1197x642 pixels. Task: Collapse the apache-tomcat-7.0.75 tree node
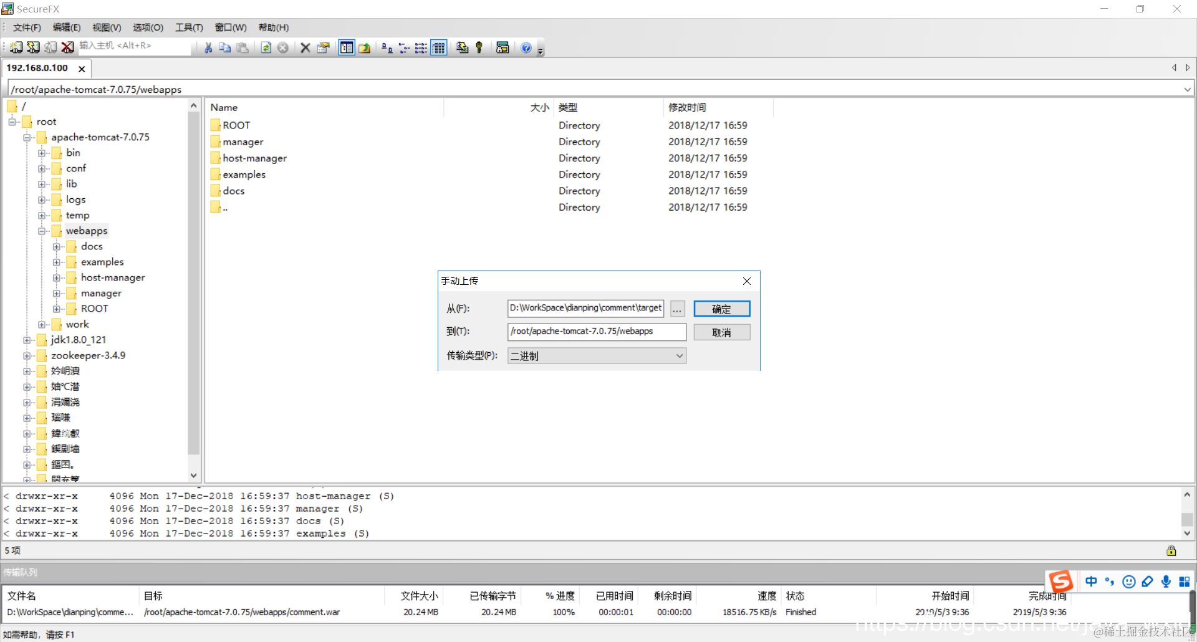pos(27,137)
